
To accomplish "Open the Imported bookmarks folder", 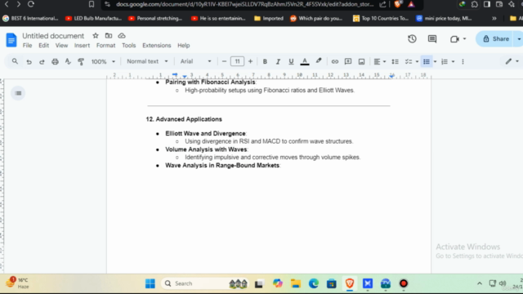I will (269, 18).
